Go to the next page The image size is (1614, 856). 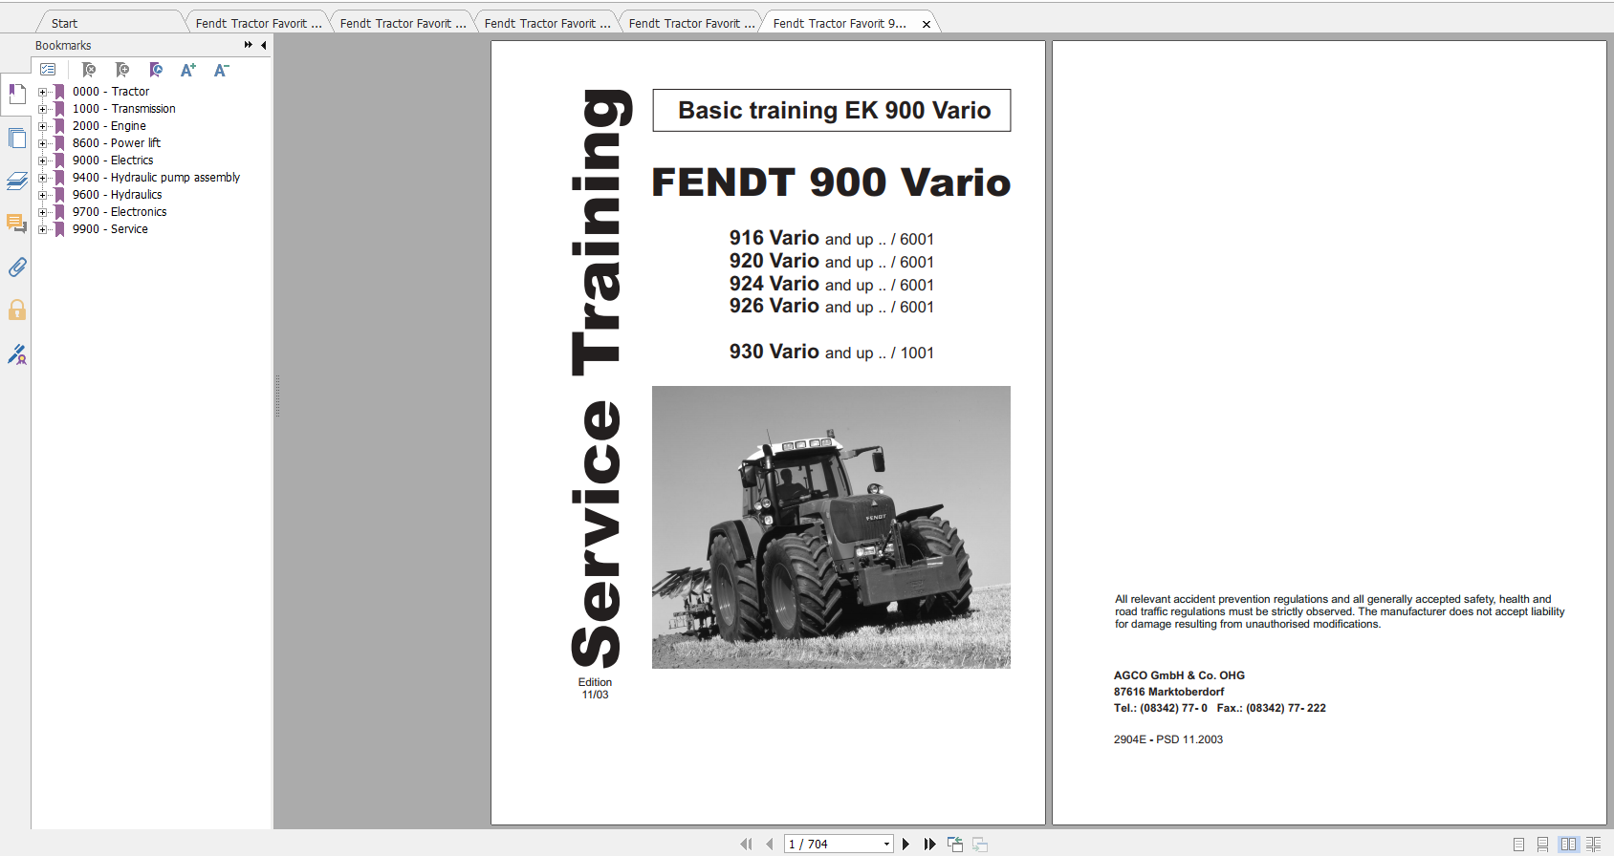(905, 844)
